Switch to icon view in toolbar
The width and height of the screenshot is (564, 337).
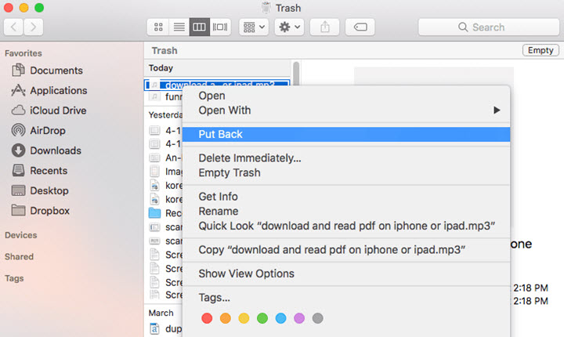pos(158,27)
